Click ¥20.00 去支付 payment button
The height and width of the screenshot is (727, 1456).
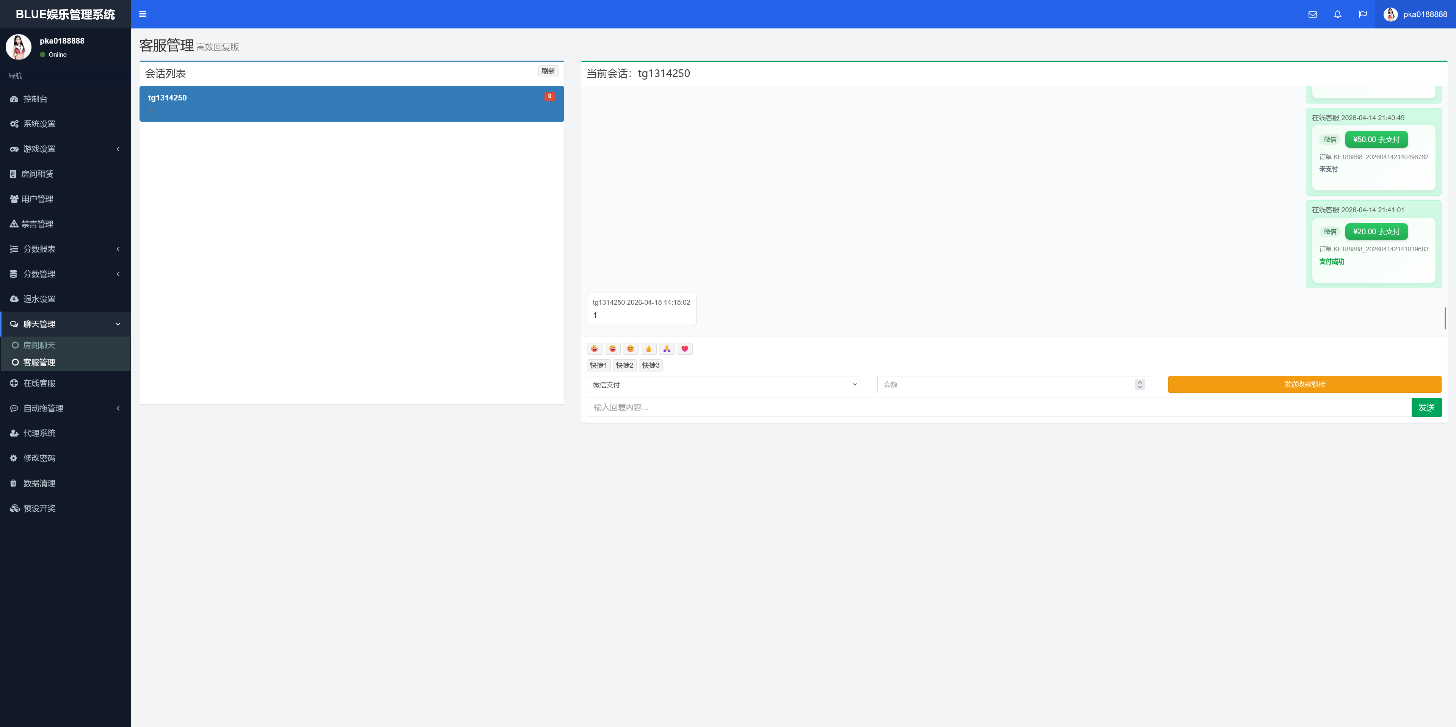(x=1376, y=232)
